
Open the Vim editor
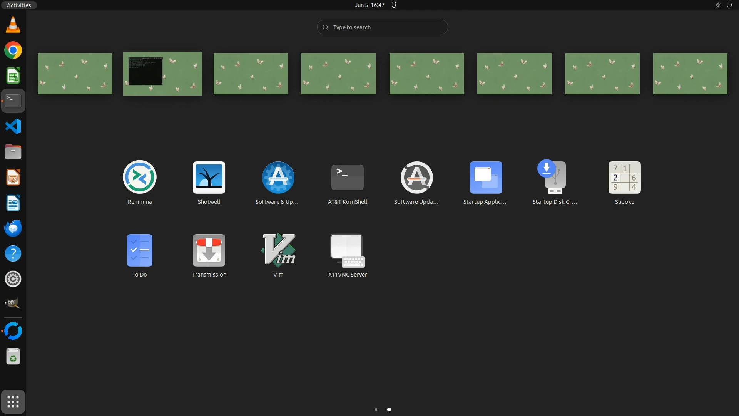(x=278, y=250)
